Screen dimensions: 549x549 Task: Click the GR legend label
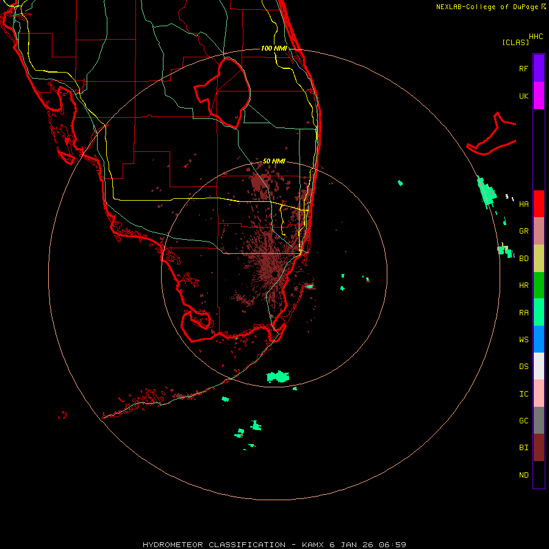[523, 231]
